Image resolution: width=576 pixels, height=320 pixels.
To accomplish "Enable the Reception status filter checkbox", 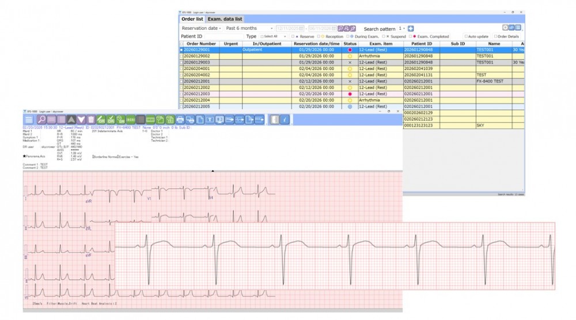I will [319, 37].
